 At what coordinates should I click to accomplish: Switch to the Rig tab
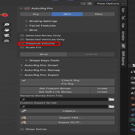coord(36,14)
